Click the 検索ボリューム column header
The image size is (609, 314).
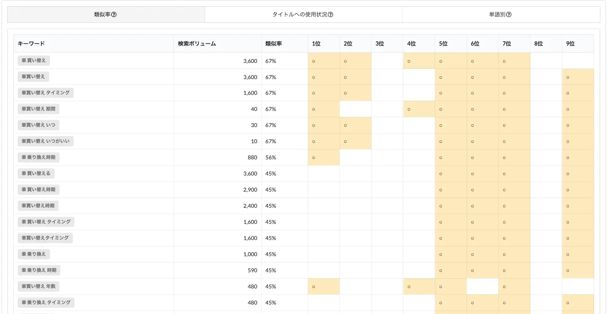(197, 44)
